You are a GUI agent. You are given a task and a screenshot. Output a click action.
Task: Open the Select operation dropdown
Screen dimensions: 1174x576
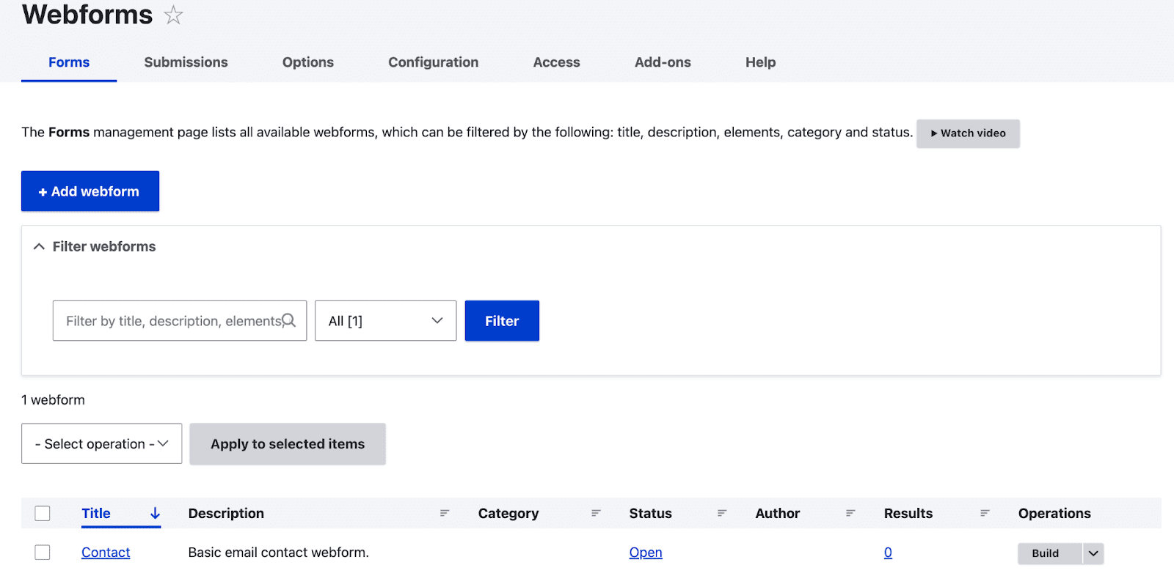coord(101,444)
